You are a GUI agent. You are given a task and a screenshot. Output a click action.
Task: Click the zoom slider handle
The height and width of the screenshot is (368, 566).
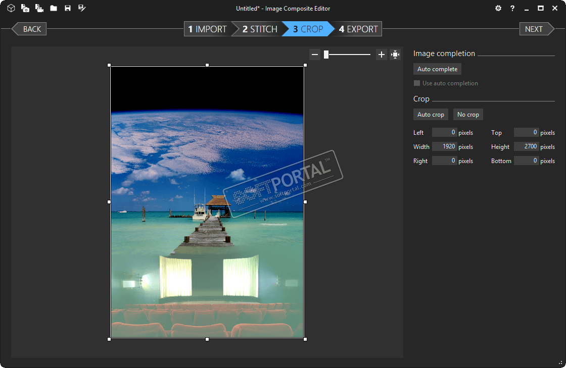tap(326, 55)
